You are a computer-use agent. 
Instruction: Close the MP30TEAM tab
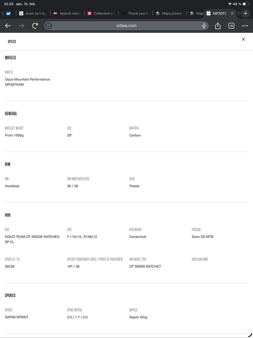click(x=232, y=13)
